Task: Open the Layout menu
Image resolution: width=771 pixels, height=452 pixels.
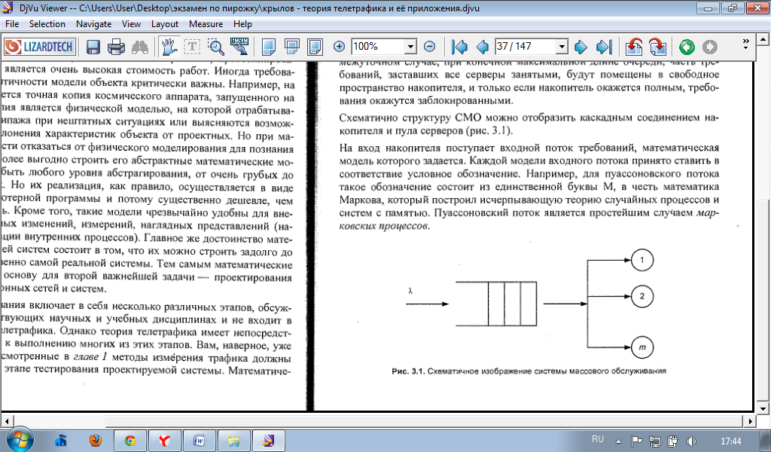Action: tap(165, 24)
